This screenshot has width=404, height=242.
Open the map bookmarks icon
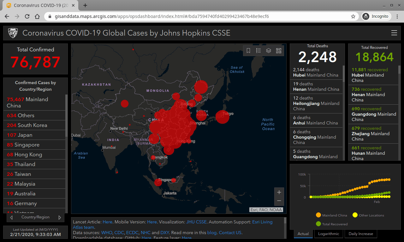pos(248,51)
